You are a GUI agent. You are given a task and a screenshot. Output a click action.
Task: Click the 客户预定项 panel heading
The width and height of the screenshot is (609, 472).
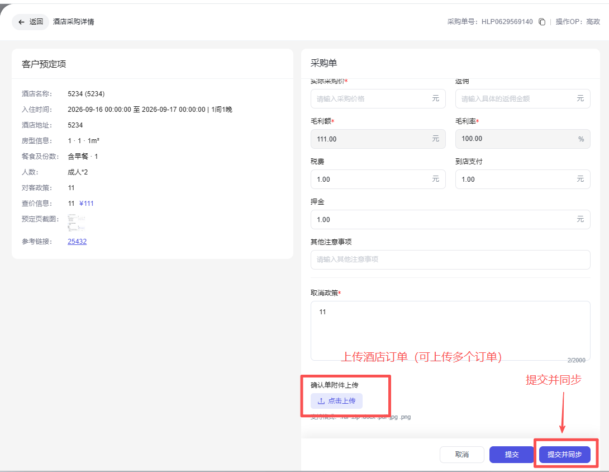coord(44,64)
